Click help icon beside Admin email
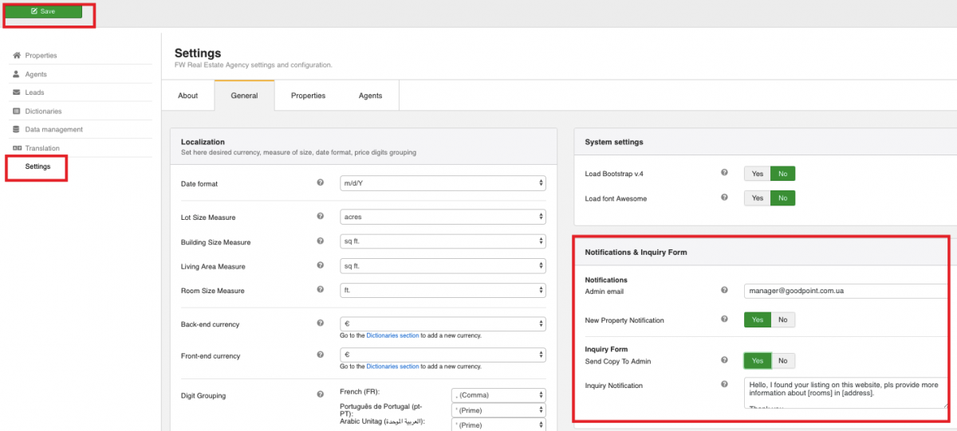Viewport: 957px width, 431px height. tap(724, 291)
